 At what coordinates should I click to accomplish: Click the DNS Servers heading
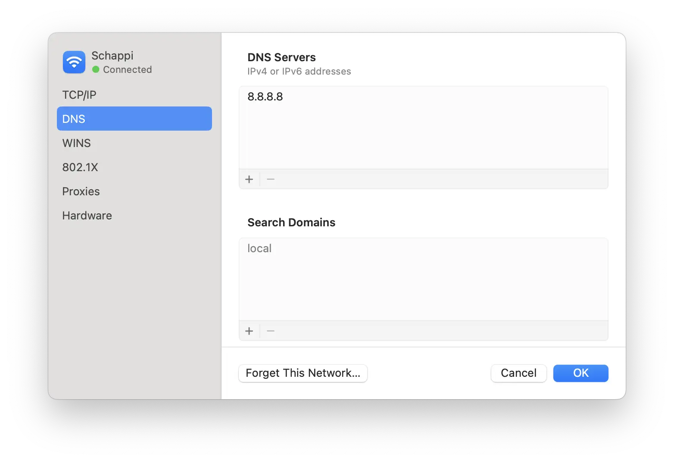point(281,57)
